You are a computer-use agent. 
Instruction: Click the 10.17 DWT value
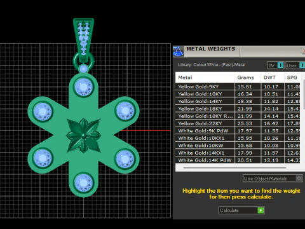271,87
